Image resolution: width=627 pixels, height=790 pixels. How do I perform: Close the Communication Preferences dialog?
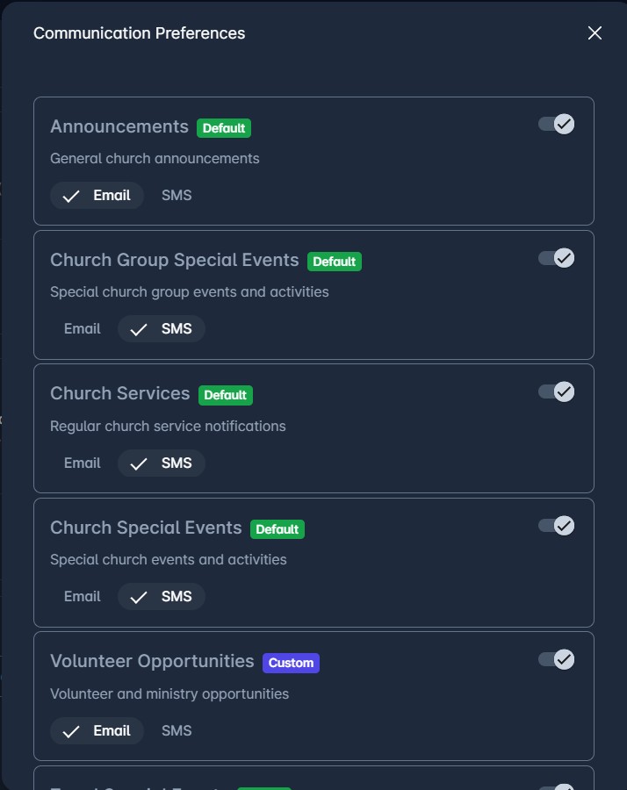(595, 33)
